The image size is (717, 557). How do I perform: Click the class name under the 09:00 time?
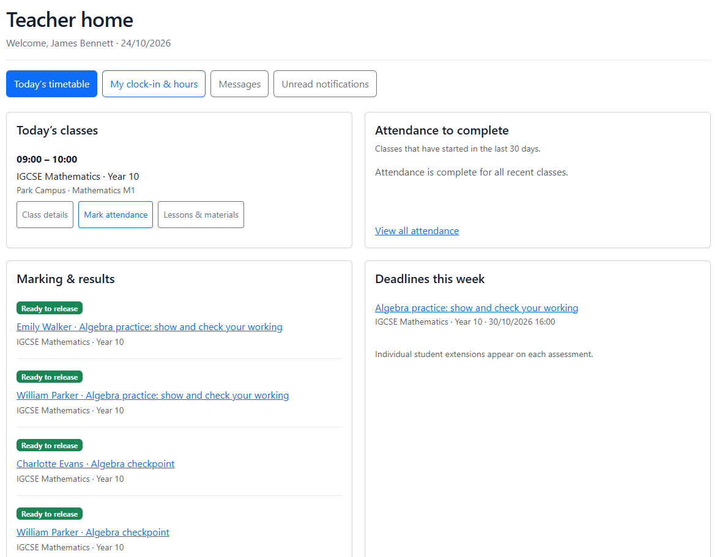coord(78,176)
